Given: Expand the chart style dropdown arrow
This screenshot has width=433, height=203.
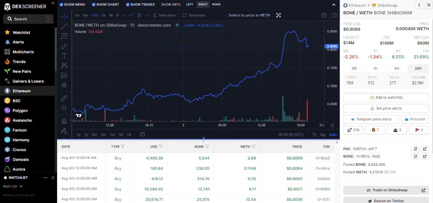Looking at the screenshot, I should coord(147,15).
